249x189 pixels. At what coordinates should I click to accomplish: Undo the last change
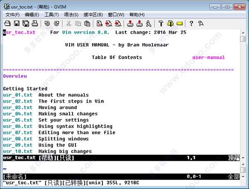(x=47, y=24)
